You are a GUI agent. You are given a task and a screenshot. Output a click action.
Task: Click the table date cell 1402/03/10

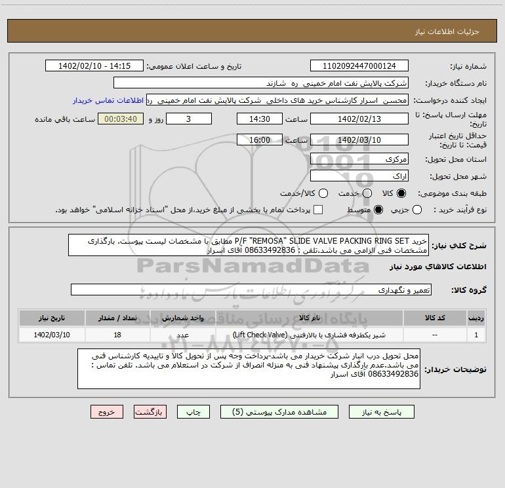(x=52, y=335)
